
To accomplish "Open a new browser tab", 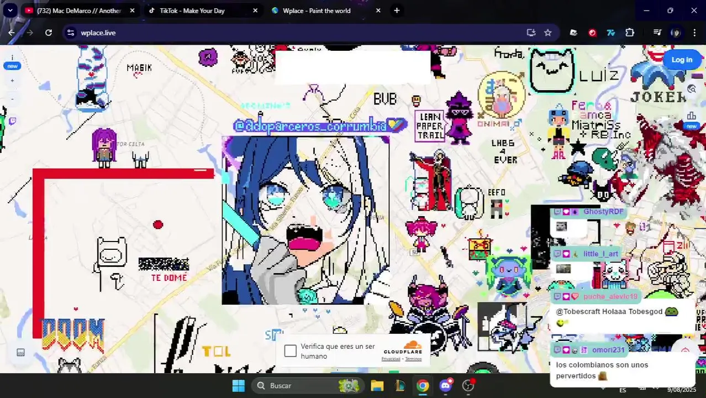I will click(x=397, y=11).
